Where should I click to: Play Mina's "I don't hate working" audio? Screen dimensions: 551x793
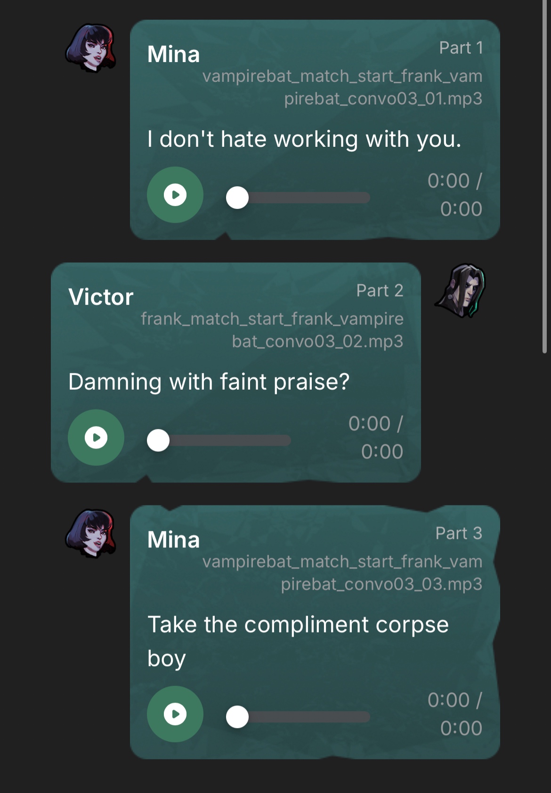tap(175, 195)
